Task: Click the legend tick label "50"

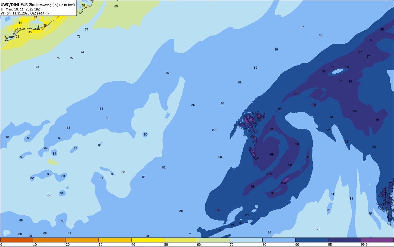Action: (x=166, y=245)
